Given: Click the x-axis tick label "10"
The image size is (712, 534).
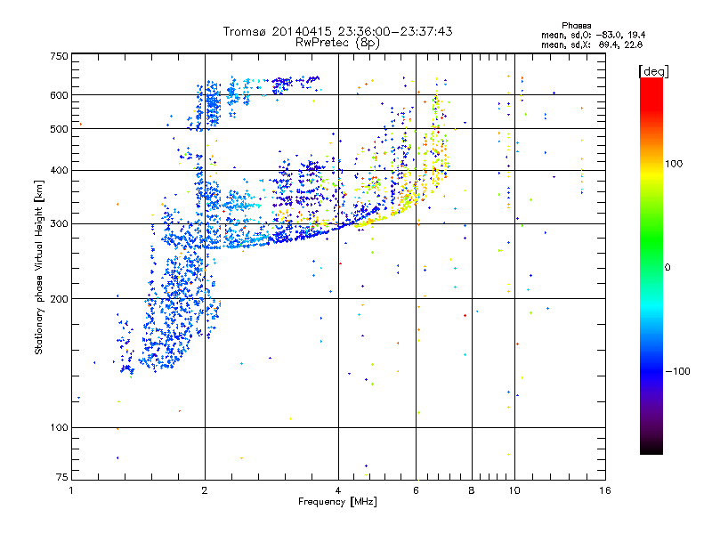Looking at the screenshot, I should pos(514,490).
